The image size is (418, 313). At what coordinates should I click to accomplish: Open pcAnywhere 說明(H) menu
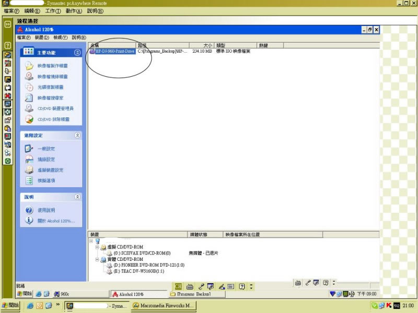coord(95,11)
